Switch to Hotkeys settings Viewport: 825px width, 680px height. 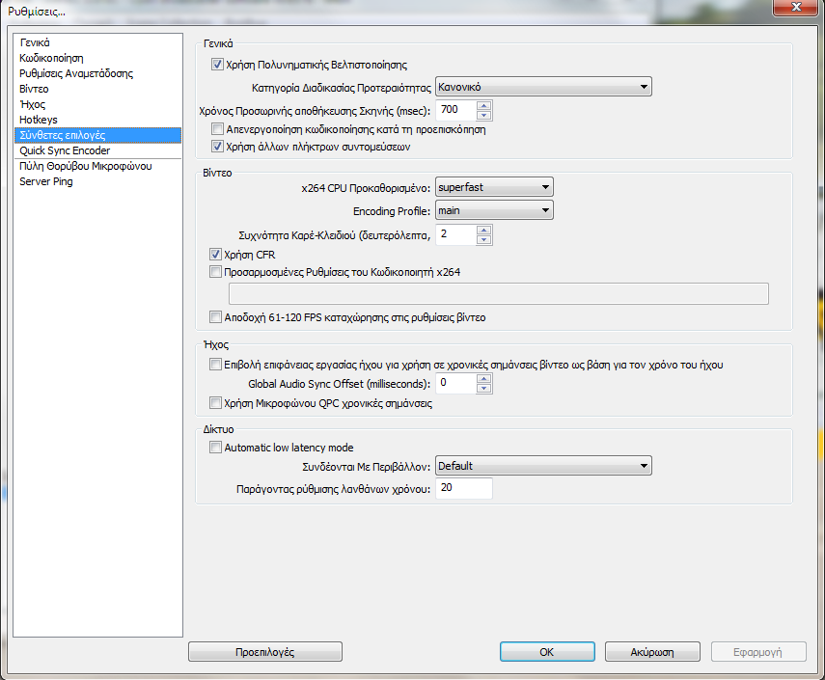pos(97,120)
